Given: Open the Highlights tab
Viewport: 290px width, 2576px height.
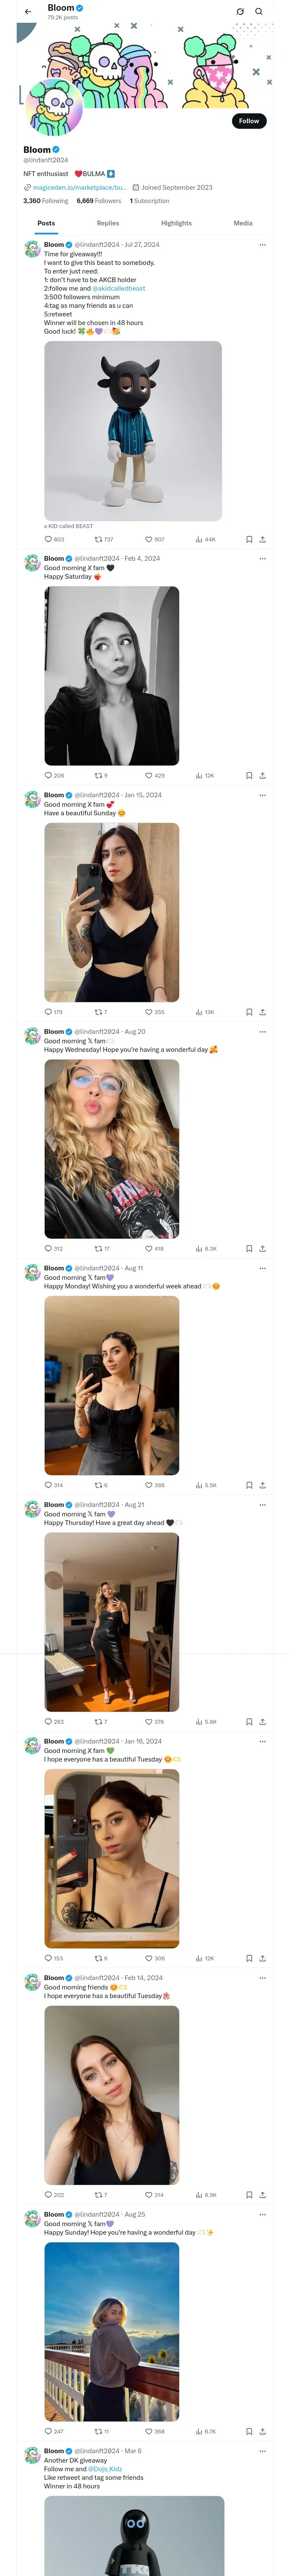Looking at the screenshot, I should (176, 223).
